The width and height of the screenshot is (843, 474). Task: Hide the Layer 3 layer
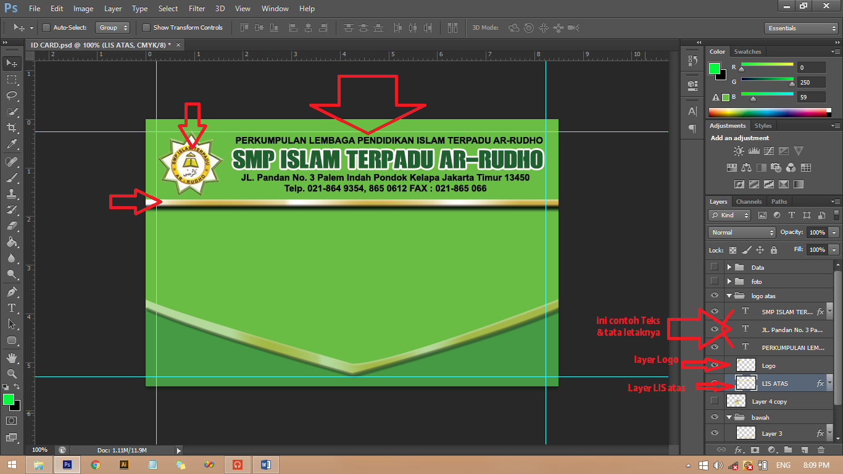tap(715, 433)
